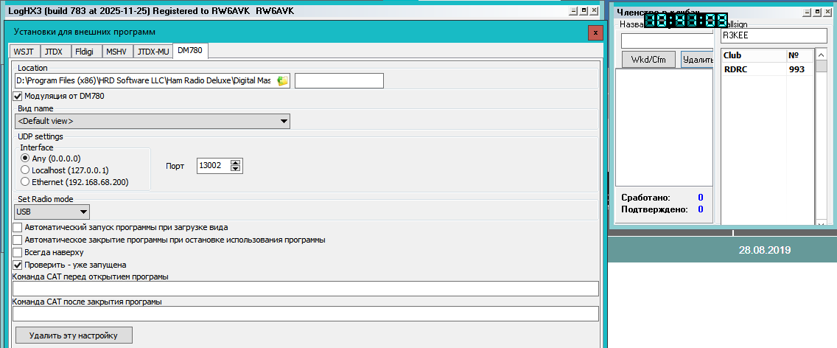Click the Wkd/Cfm button

coord(648,60)
